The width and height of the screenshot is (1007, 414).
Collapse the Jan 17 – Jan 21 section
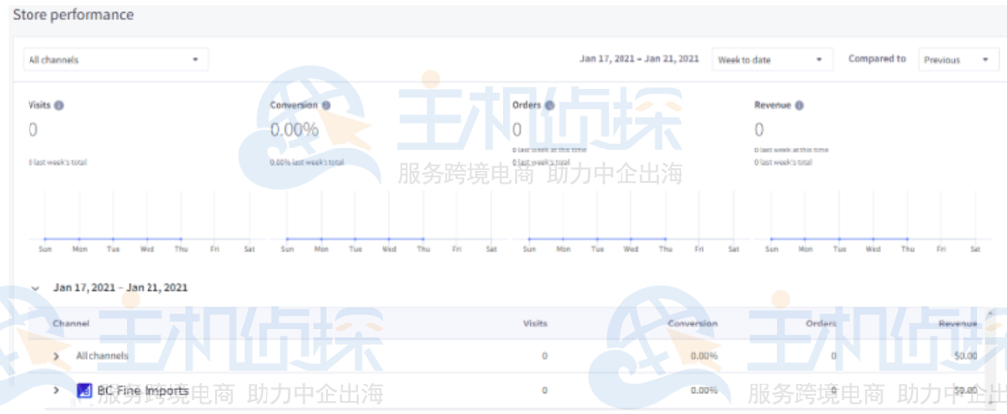click(x=36, y=288)
